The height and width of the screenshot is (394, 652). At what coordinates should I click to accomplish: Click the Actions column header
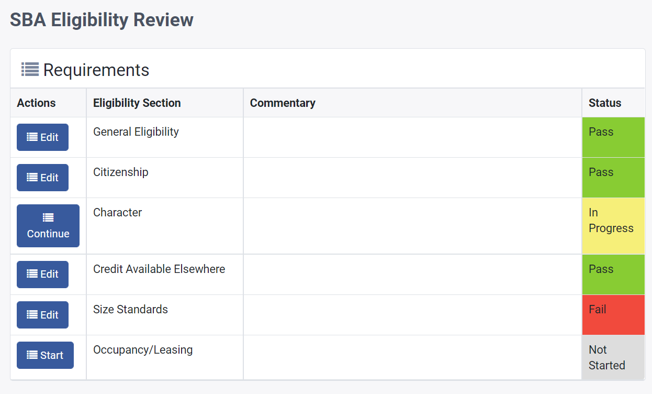click(36, 103)
